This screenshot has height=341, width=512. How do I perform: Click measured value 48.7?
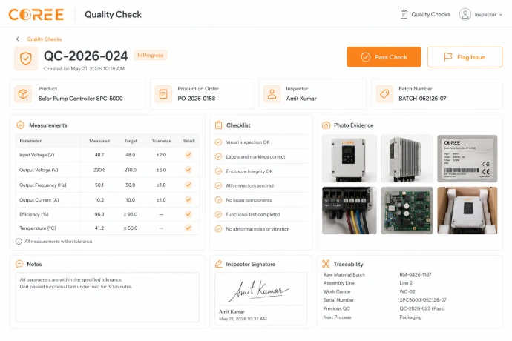pos(99,155)
